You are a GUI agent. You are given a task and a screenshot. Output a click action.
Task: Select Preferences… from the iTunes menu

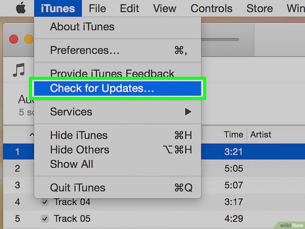[x=118, y=50]
